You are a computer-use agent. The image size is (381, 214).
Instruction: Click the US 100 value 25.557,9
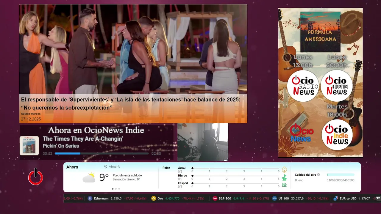click(297, 199)
